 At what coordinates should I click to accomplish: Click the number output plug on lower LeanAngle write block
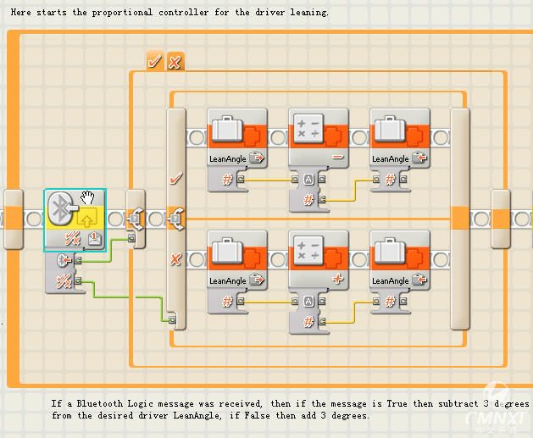coord(403,302)
